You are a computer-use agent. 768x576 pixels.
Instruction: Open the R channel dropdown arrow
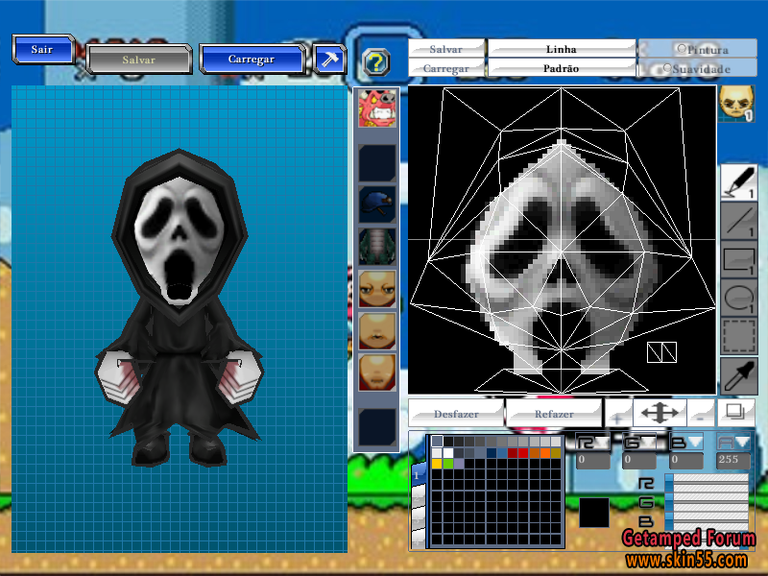coord(603,443)
